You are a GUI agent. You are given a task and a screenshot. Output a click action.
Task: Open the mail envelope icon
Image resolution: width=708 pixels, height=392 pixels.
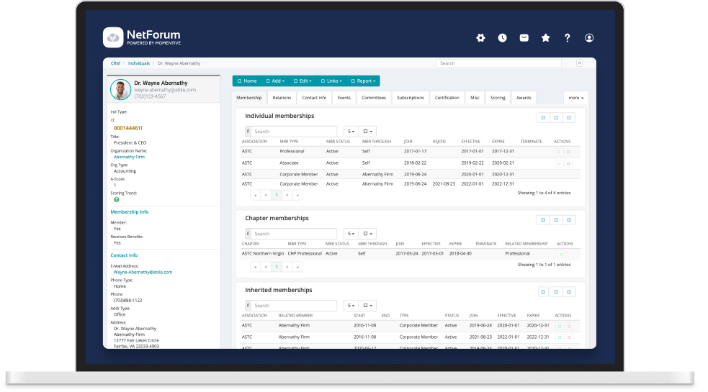pyautogui.click(x=524, y=38)
